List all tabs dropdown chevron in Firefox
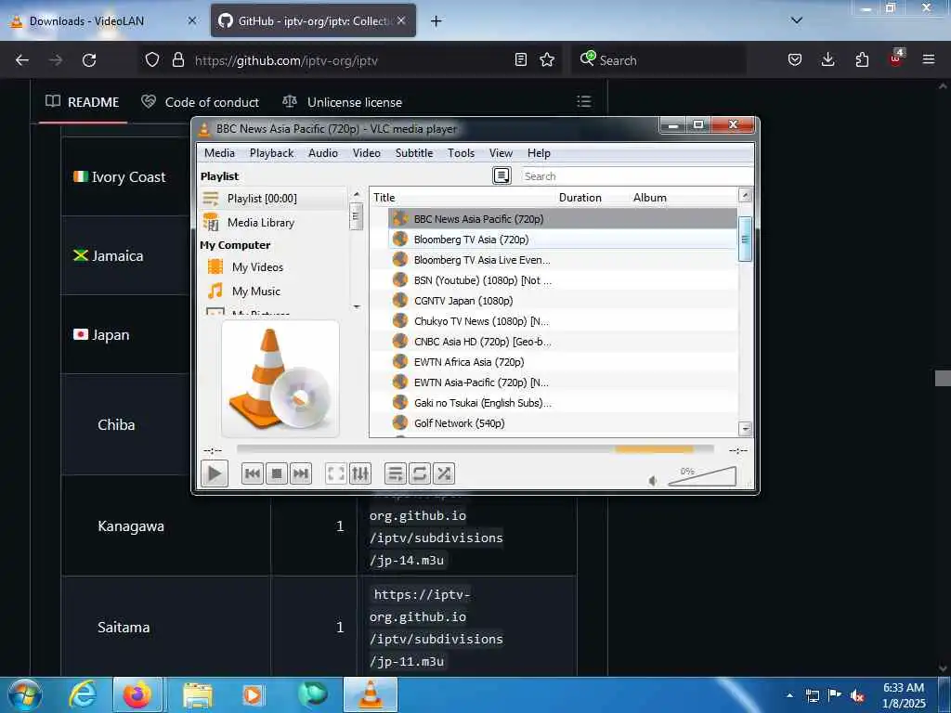 coord(797,20)
